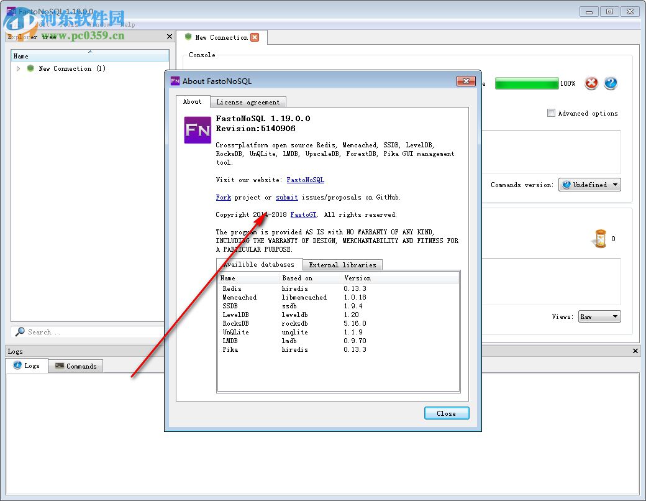Click the green 100% progress bar

point(527,83)
